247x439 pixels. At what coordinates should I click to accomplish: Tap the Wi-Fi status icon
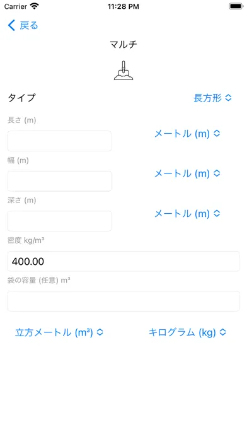[35, 6]
